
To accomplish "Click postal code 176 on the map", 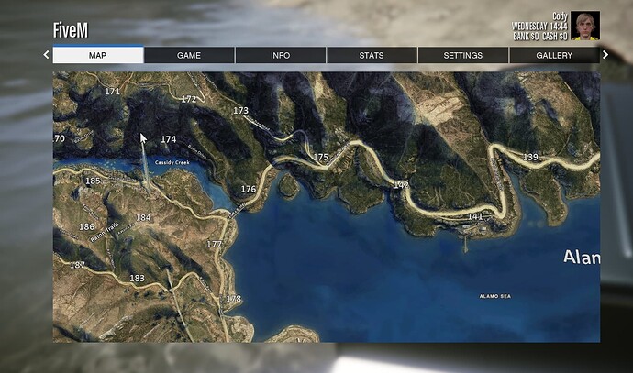I will pos(249,189).
